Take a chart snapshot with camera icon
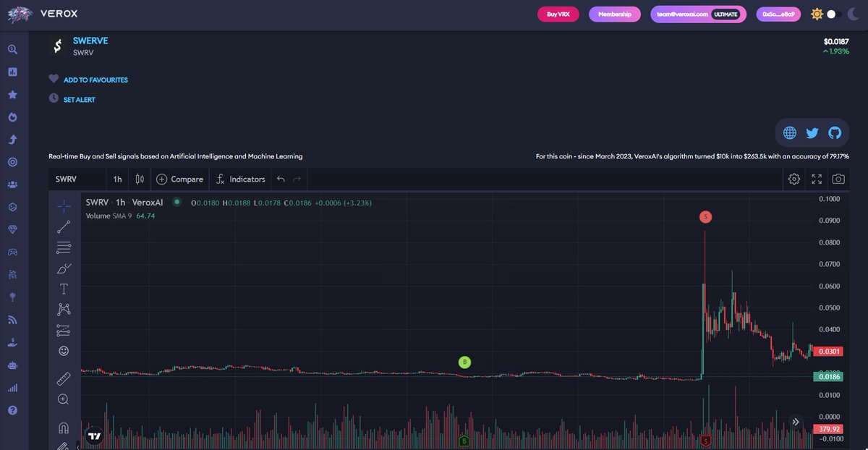The height and width of the screenshot is (450, 868). coord(838,179)
